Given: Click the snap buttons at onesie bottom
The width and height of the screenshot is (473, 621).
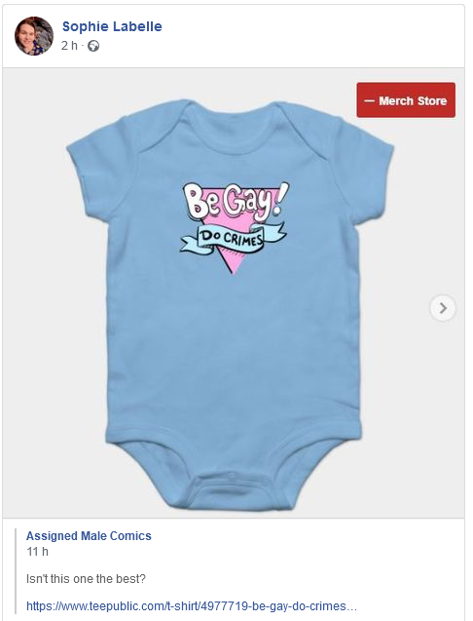Looking at the screenshot, I should pyautogui.click(x=231, y=479).
